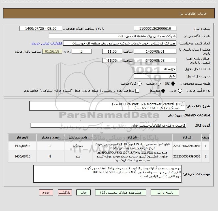Click the price validity time 11:00 field
Viewport: 218px width, 211px height.
[x=112, y=60]
